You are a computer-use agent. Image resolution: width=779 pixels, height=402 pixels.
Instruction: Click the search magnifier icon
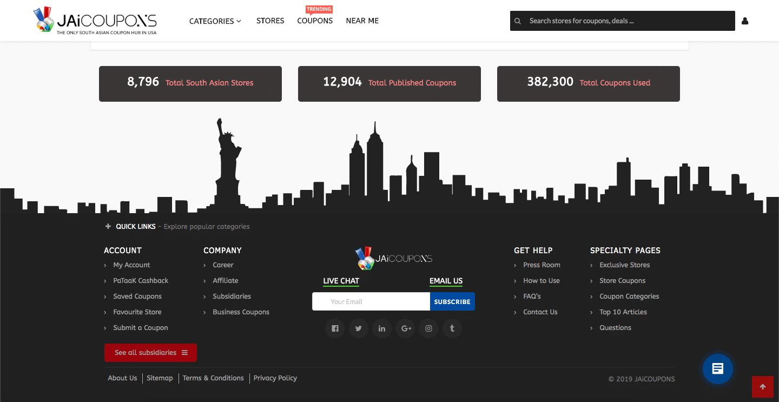coord(518,21)
